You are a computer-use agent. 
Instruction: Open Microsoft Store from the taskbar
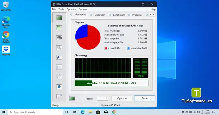click(x=98, y=112)
